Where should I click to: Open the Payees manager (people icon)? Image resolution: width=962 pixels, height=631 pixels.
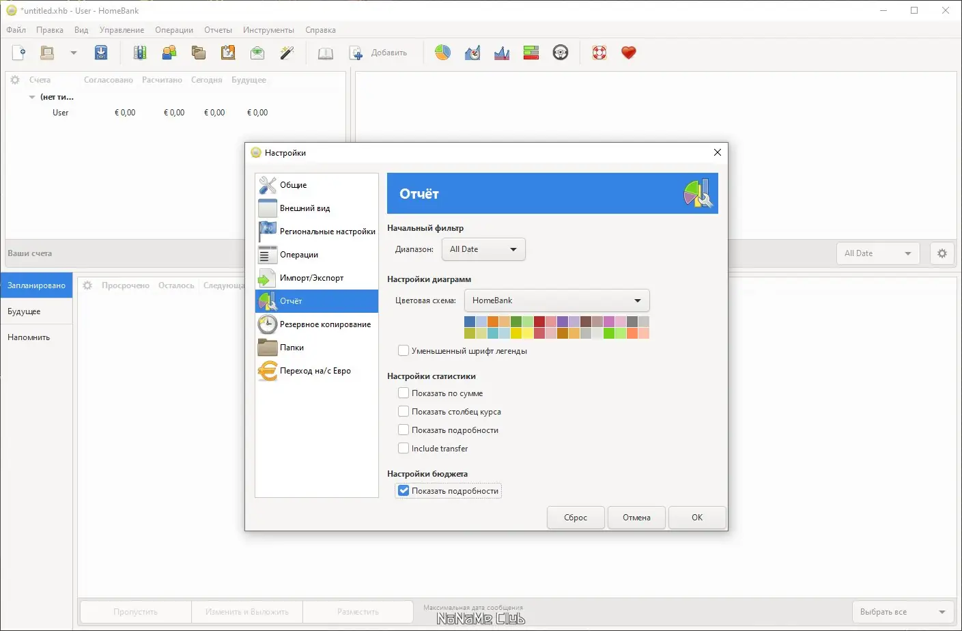click(169, 53)
